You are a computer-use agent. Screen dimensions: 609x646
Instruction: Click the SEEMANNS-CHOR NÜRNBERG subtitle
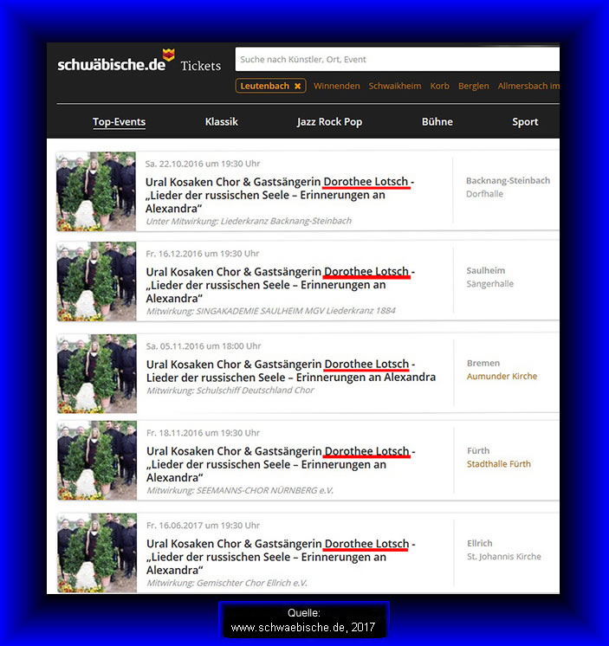(x=240, y=490)
